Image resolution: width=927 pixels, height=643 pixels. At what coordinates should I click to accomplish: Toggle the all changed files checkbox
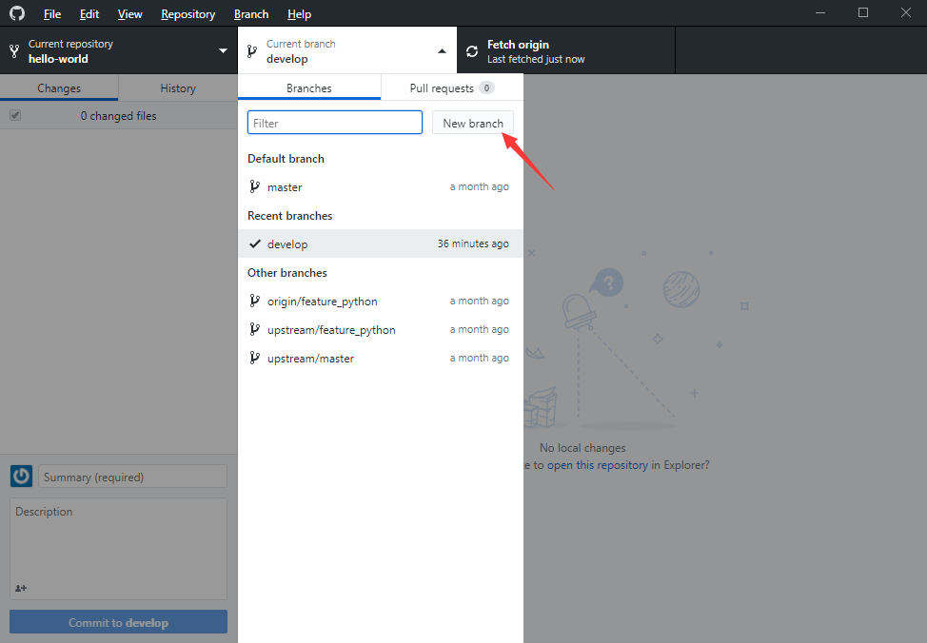(x=15, y=115)
